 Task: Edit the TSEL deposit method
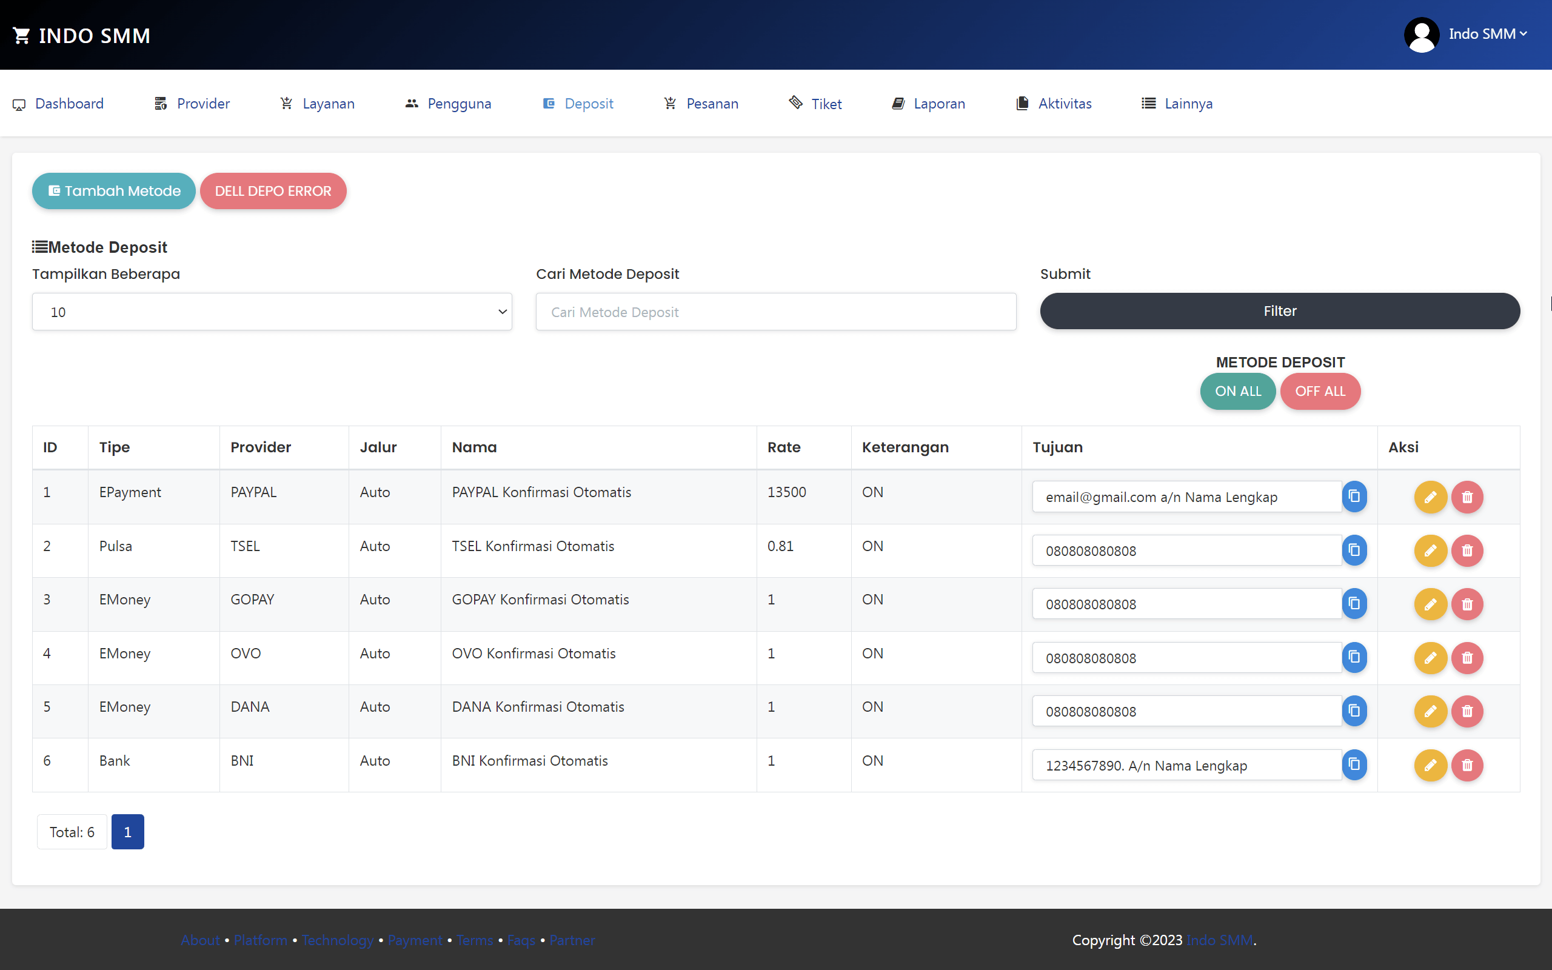pyautogui.click(x=1430, y=550)
